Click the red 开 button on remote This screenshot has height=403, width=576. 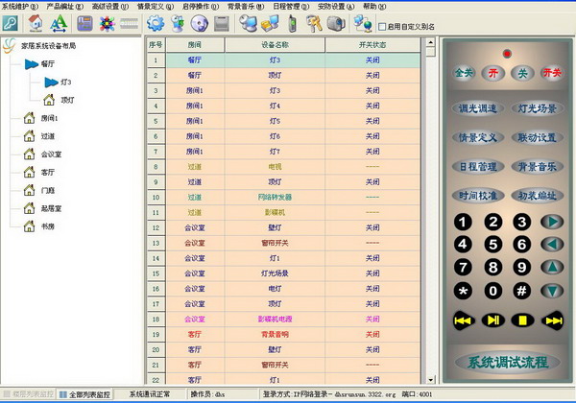(x=493, y=73)
